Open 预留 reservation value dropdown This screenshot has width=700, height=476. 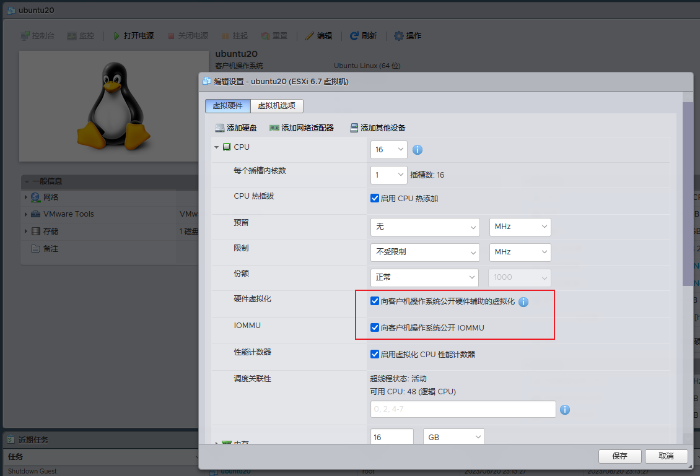[425, 227]
